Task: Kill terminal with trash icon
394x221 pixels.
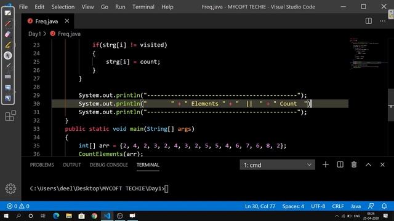Action: tap(354, 165)
